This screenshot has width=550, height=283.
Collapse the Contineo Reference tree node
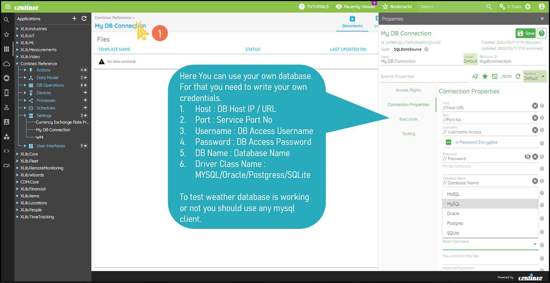(x=17, y=64)
